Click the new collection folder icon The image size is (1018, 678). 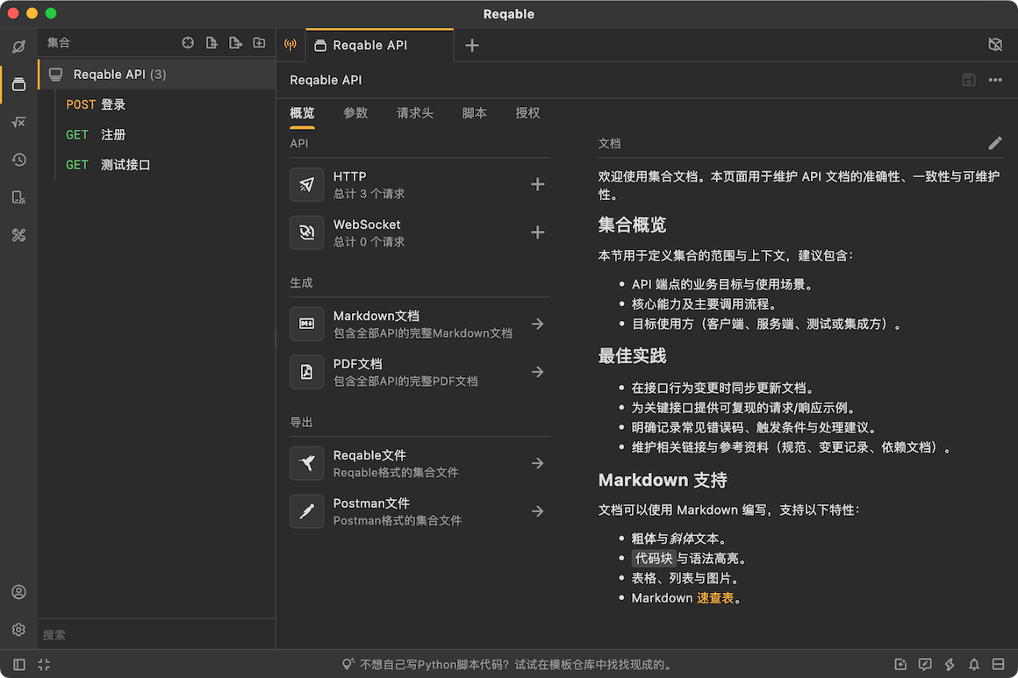tap(259, 43)
